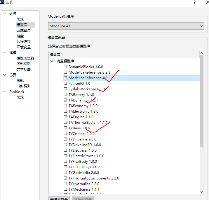Uncheck the TYBase 1.0.6 checkbox

(65, 128)
